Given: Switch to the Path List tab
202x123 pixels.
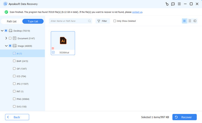Looking at the screenshot, I should [11, 22].
